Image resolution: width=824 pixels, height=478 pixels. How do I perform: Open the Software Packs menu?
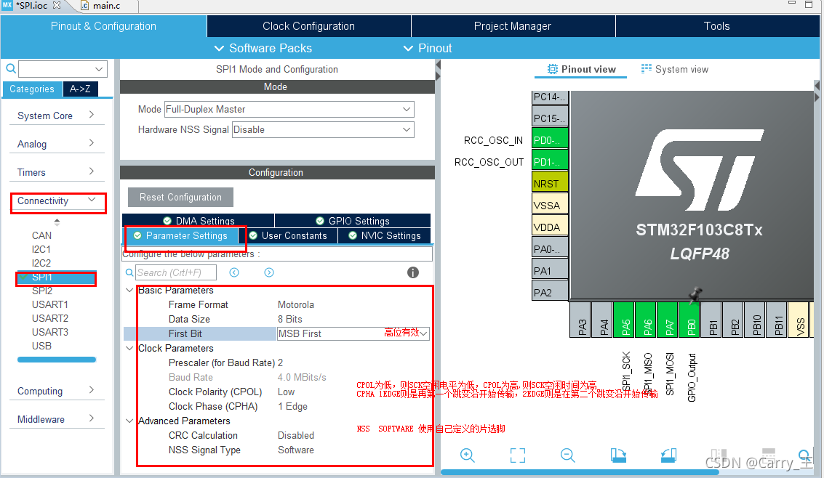coord(263,48)
